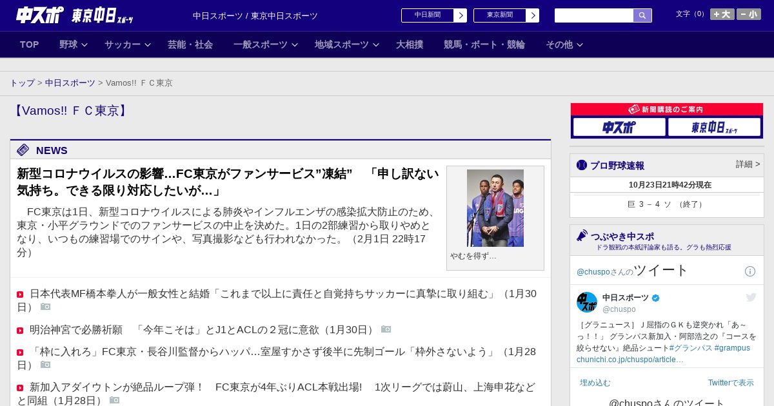
Task: Expand the サッカー menu
Action: (128, 44)
